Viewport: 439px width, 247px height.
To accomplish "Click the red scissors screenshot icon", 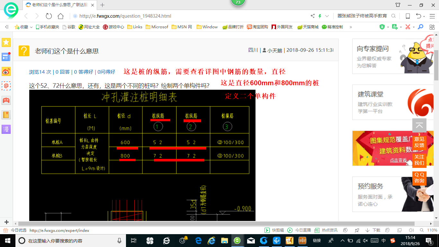I will click(408, 27).
